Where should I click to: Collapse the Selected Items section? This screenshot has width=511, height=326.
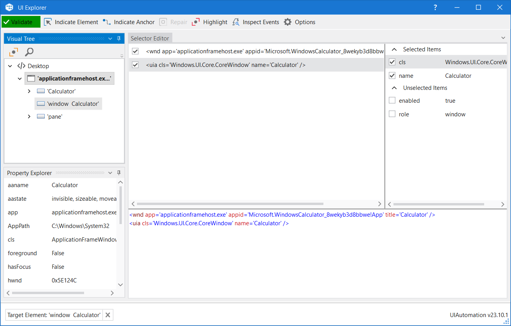point(394,49)
